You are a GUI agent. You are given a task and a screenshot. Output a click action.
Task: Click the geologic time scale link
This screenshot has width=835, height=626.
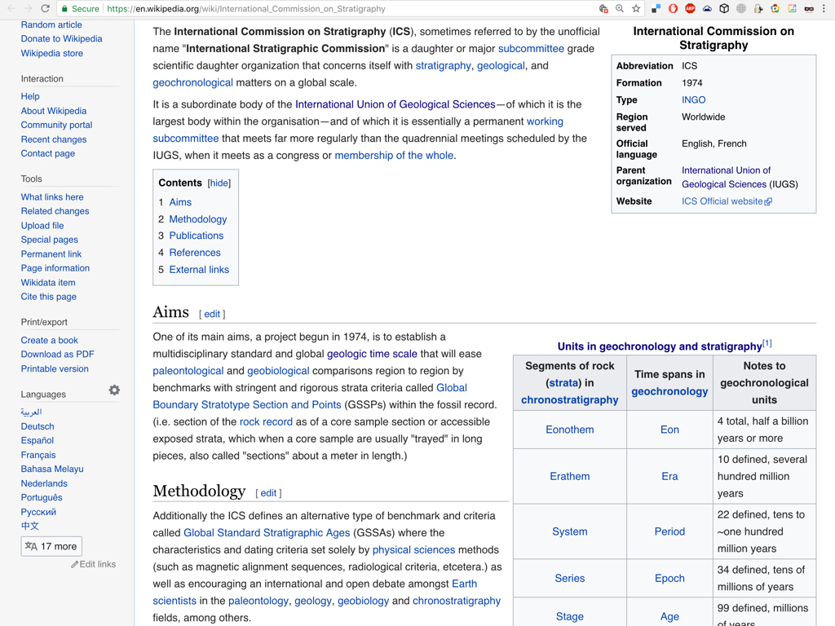[x=372, y=354]
